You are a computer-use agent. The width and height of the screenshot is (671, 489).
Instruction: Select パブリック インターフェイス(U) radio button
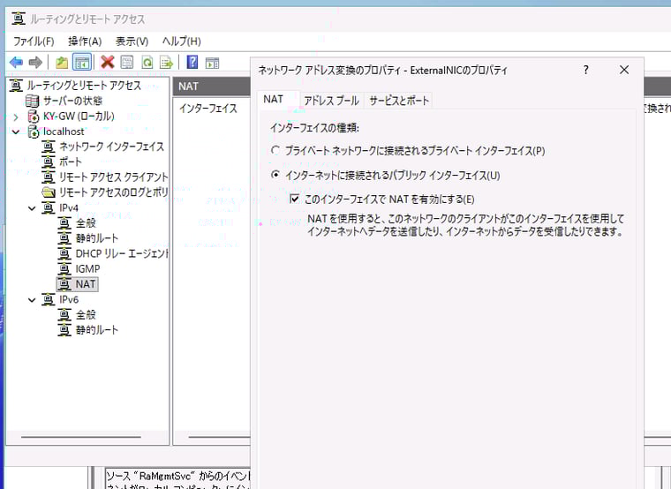pos(275,175)
